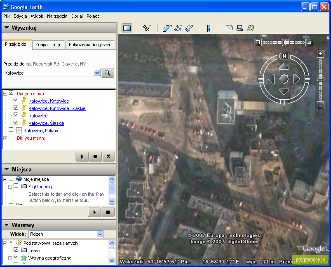Add a placemark with pushpin tool

click(x=147, y=28)
